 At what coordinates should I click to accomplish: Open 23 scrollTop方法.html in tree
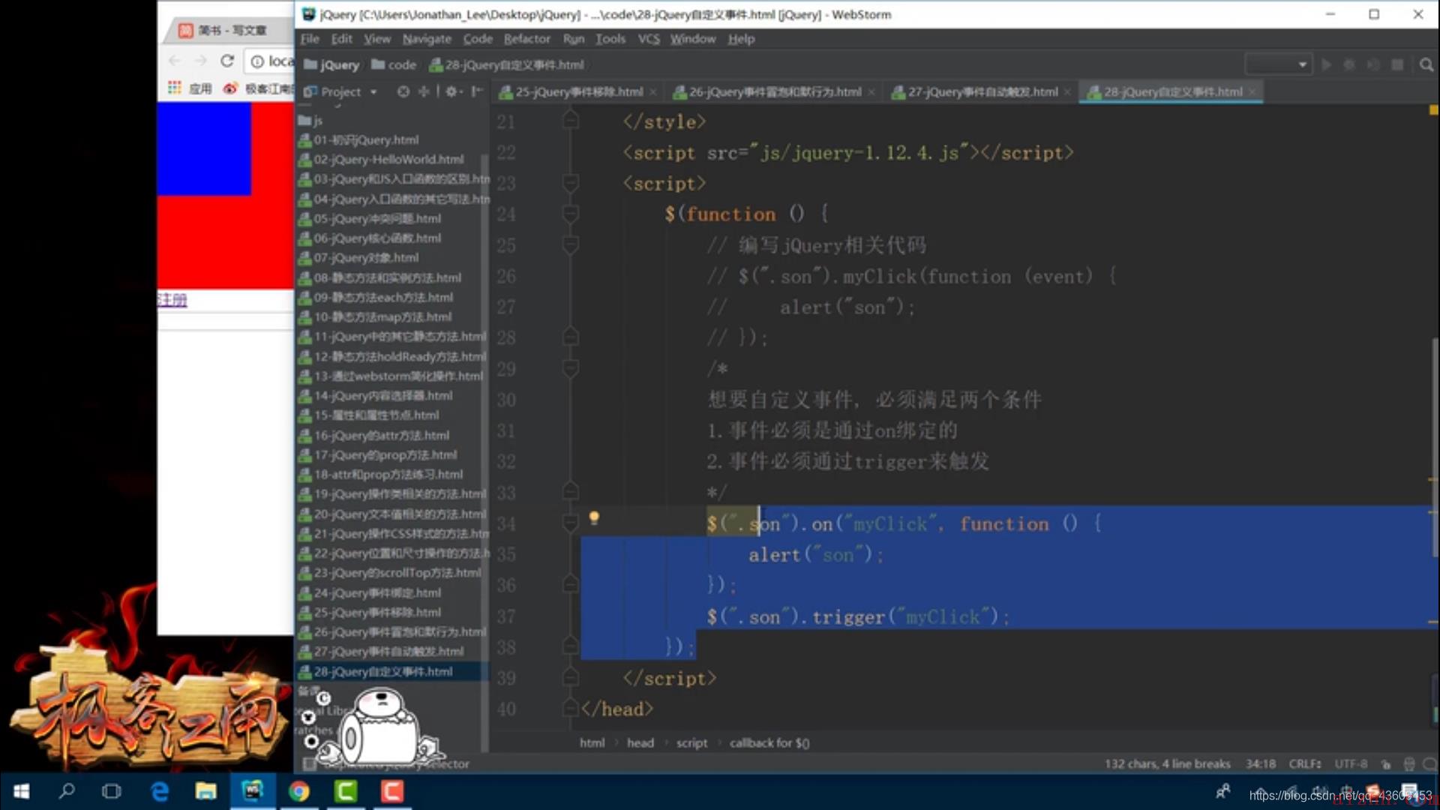point(390,573)
